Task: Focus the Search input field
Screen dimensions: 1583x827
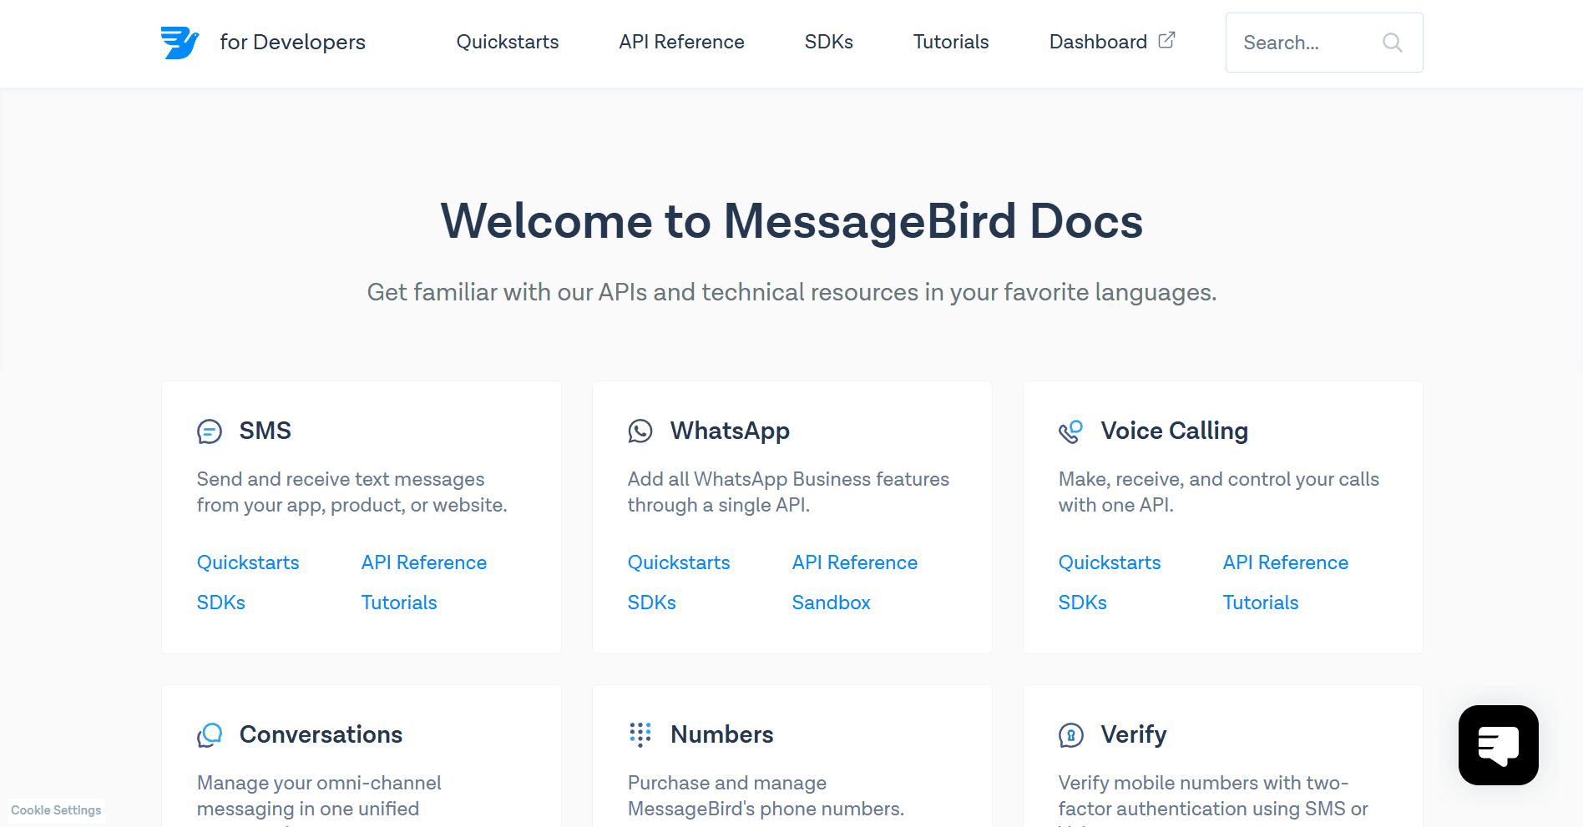Action: 1324,43
